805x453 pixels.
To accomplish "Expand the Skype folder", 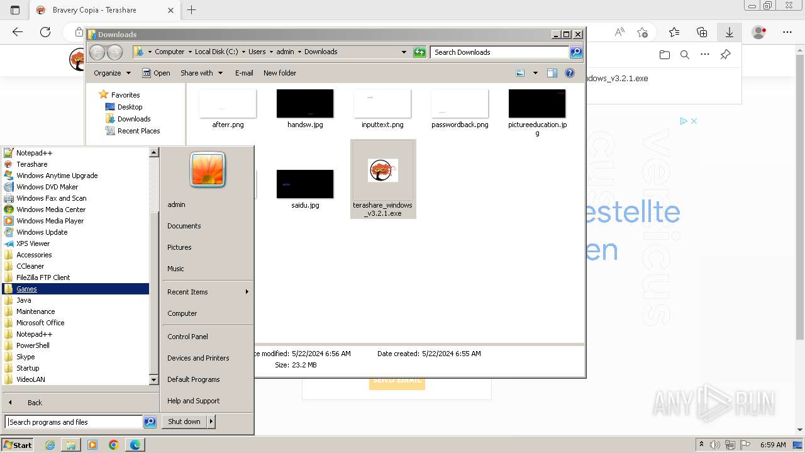I will point(25,357).
